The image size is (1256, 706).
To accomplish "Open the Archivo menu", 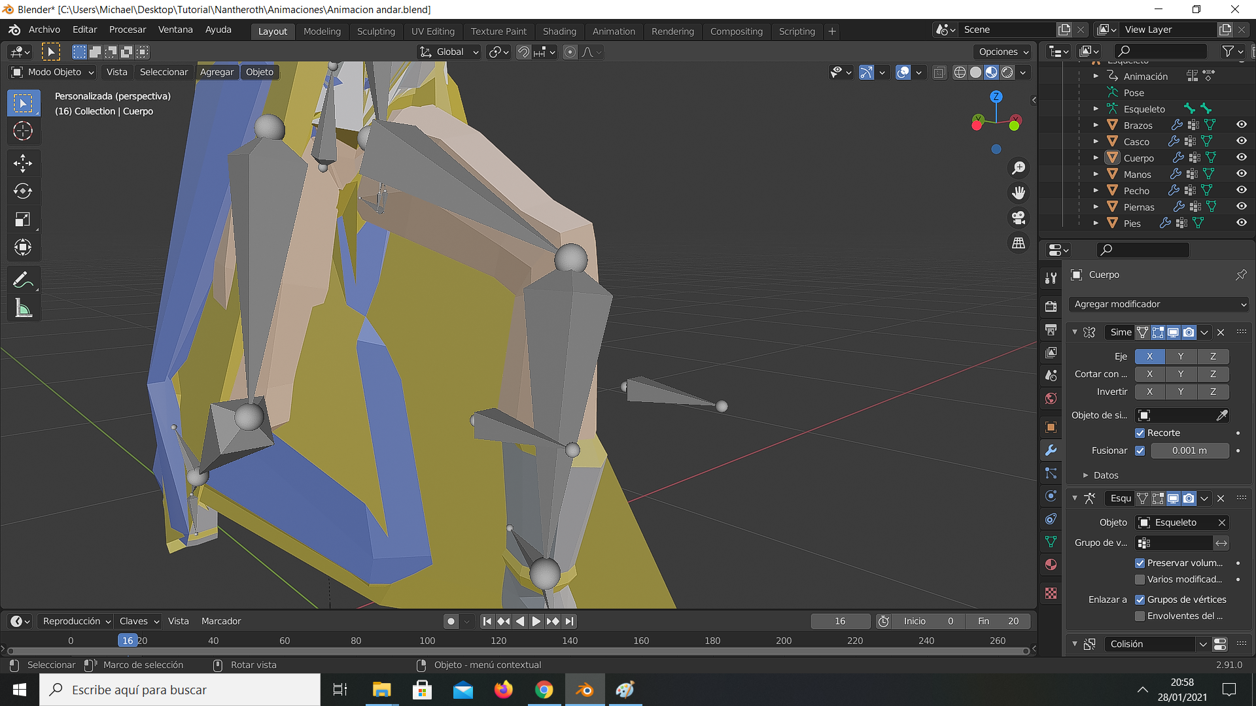I will click(44, 30).
